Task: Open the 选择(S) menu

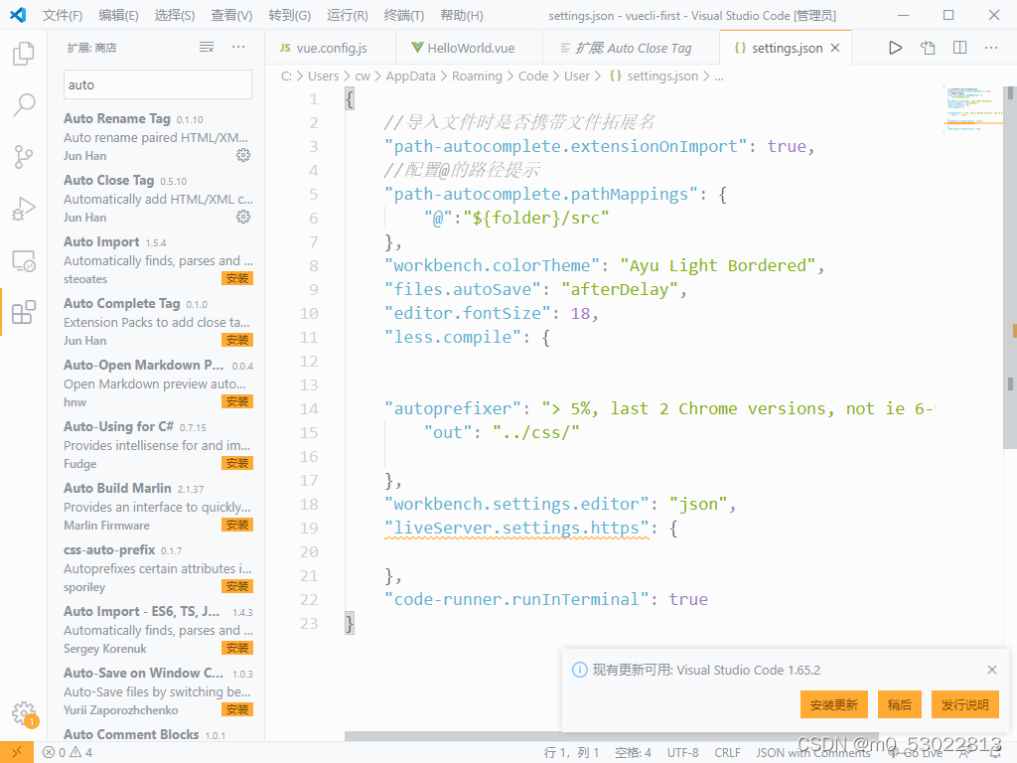Action: click(175, 15)
